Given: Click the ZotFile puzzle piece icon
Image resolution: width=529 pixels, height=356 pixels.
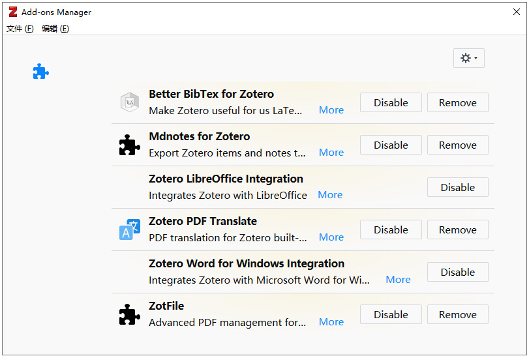Looking at the screenshot, I should click(x=130, y=314).
